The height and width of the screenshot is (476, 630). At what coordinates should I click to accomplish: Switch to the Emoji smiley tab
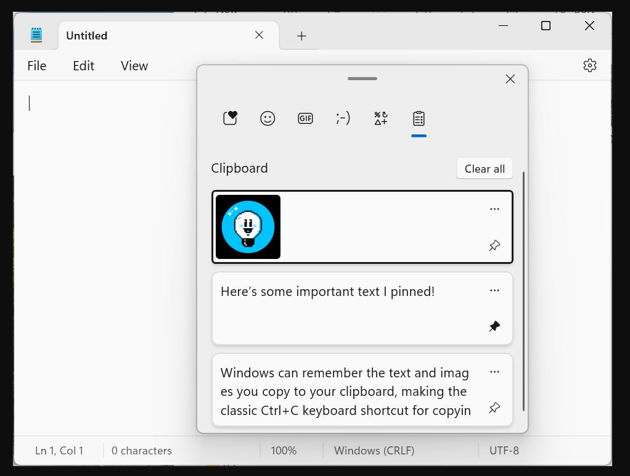(x=268, y=118)
